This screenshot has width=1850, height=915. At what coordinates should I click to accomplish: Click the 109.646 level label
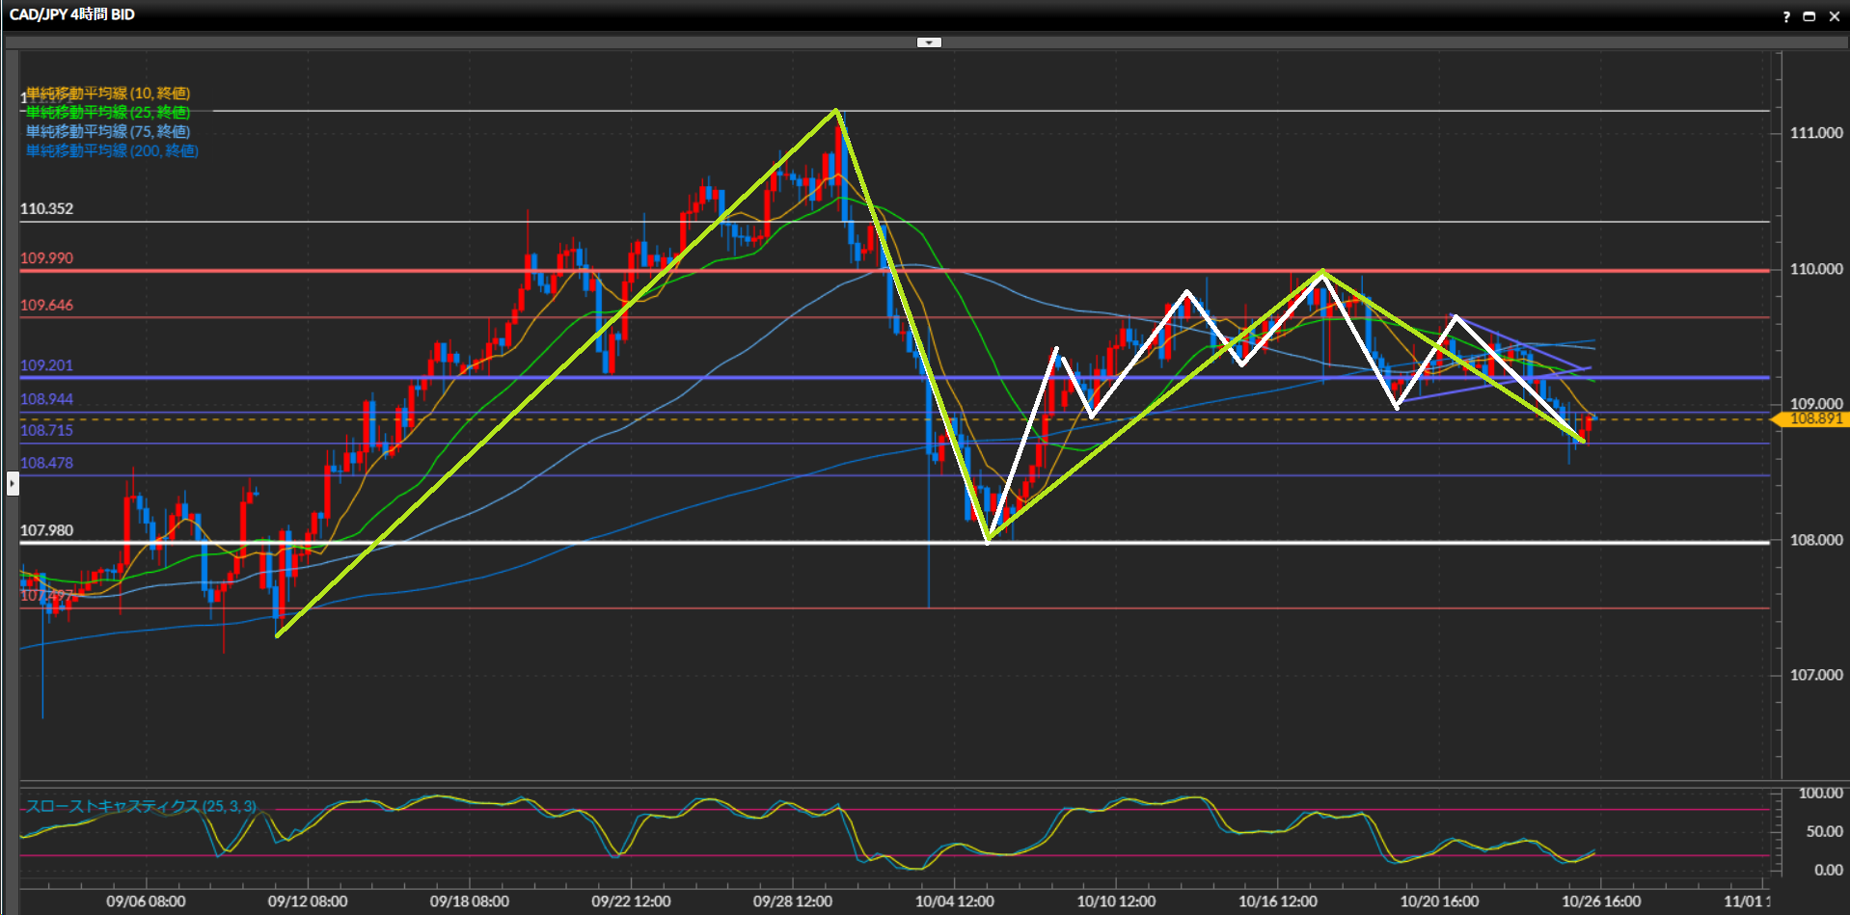[x=46, y=306]
